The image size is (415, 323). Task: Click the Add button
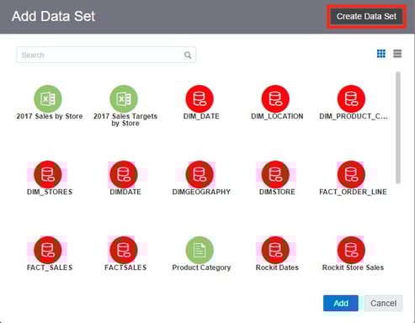coord(341,303)
